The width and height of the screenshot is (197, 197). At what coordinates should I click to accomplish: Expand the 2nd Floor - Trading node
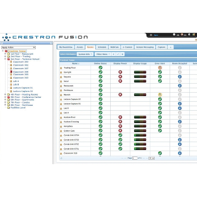5,56
